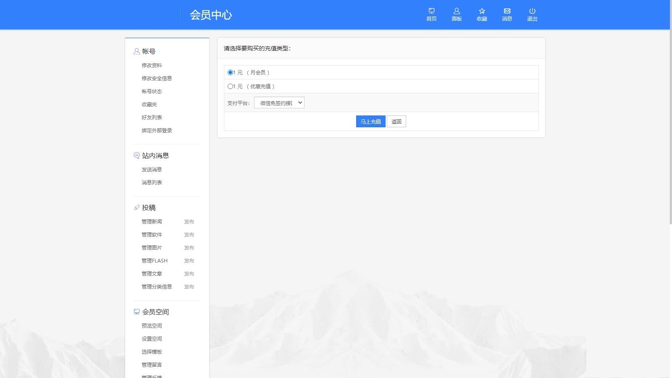
Task: Click the chat bubble icon beside 站内消息
Action: (x=136, y=155)
